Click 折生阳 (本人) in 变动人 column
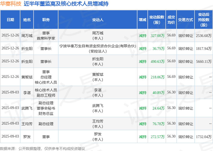 coord(98,62)
